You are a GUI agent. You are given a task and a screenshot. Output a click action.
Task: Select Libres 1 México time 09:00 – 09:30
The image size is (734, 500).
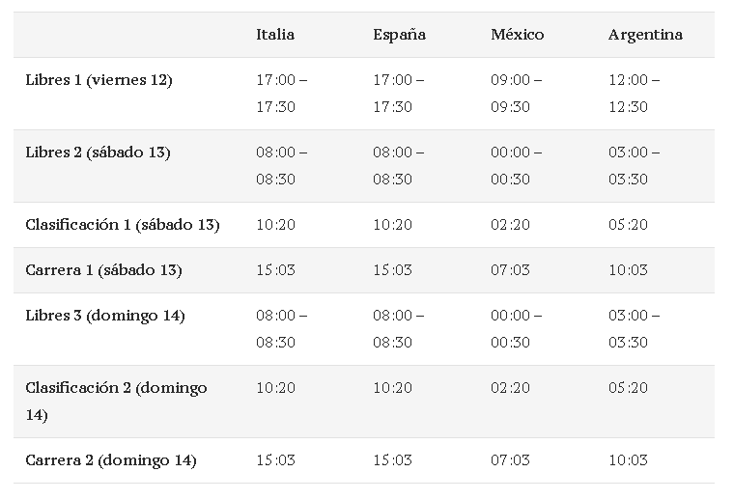(x=517, y=94)
